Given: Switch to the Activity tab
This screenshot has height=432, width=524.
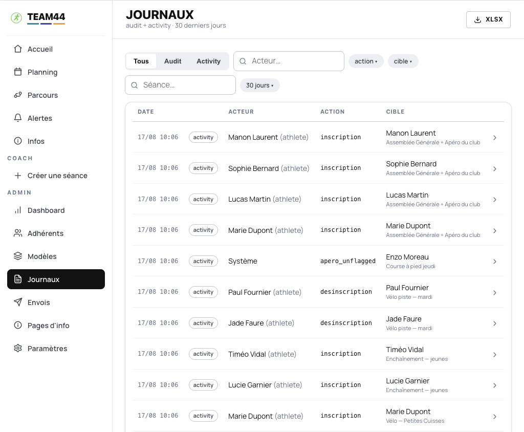Looking at the screenshot, I should pos(209,61).
